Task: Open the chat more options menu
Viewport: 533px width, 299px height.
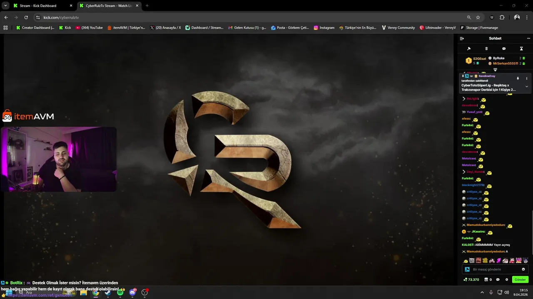Action: click(528, 38)
